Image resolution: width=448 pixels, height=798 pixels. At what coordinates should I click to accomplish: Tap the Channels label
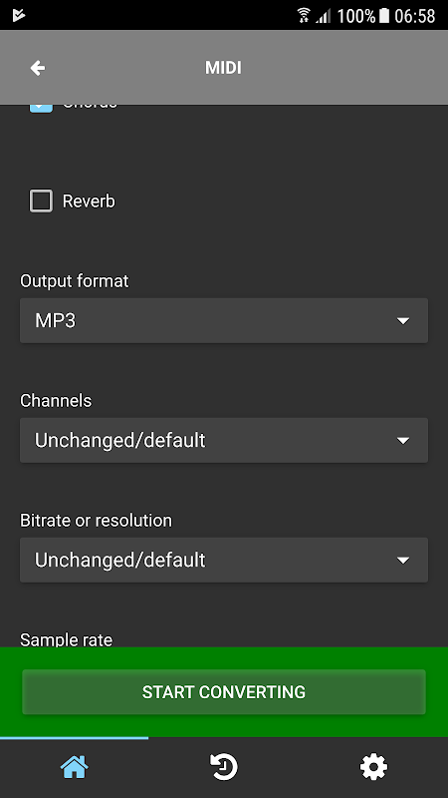pos(56,401)
